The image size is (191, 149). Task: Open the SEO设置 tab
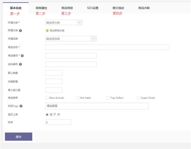click(x=93, y=8)
